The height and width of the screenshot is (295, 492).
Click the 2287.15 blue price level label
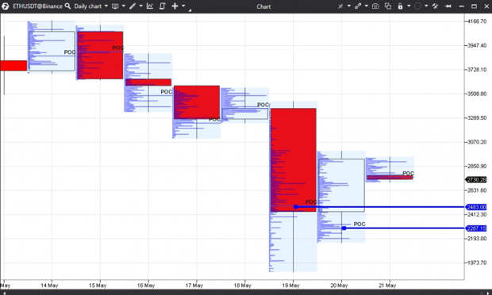point(476,228)
